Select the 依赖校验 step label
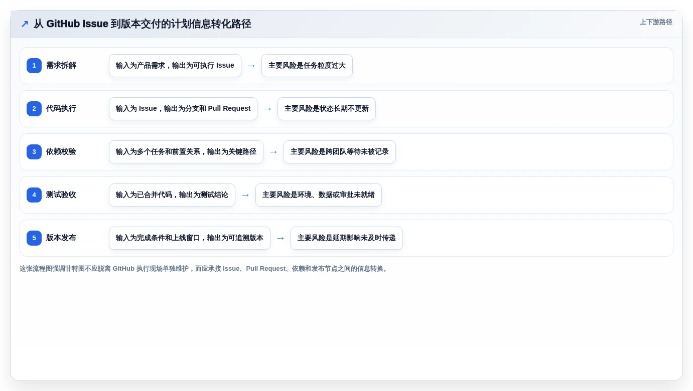Viewport: 693px width, 391px height. pos(61,152)
